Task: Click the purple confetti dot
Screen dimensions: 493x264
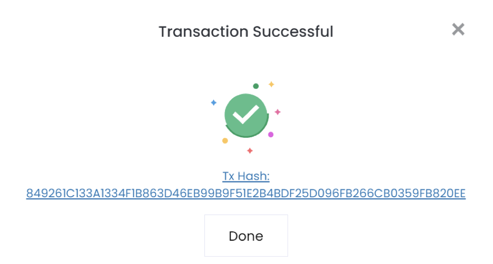Action: [x=271, y=135]
